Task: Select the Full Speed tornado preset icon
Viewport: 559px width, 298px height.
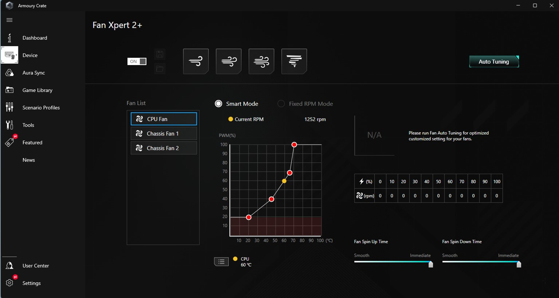Action: point(294,61)
